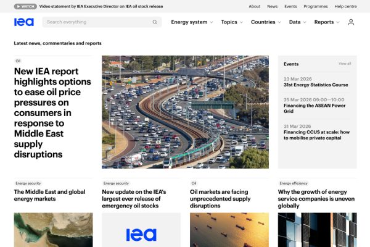
Task: Open Oil markets are facing unprecedented disruptions
Action: [x=220, y=199]
